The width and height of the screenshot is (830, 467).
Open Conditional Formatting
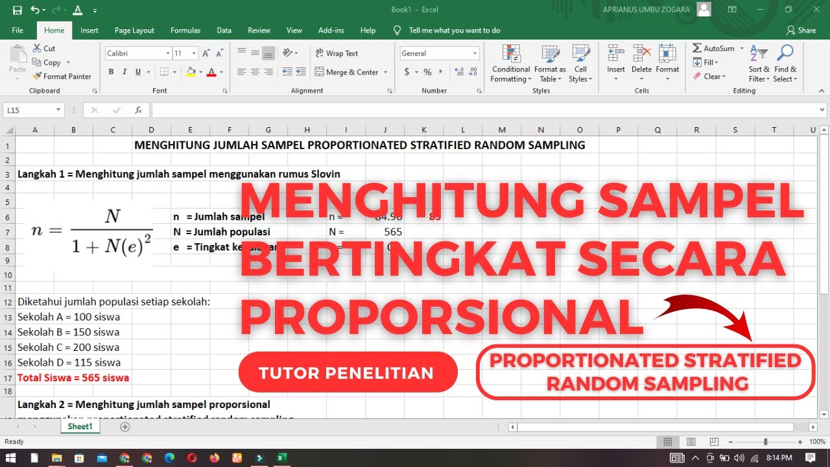click(511, 64)
